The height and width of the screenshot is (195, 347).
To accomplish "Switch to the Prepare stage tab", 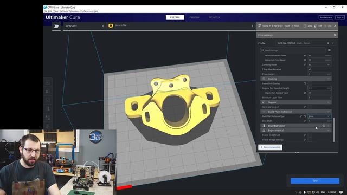I will click(175, 17).
